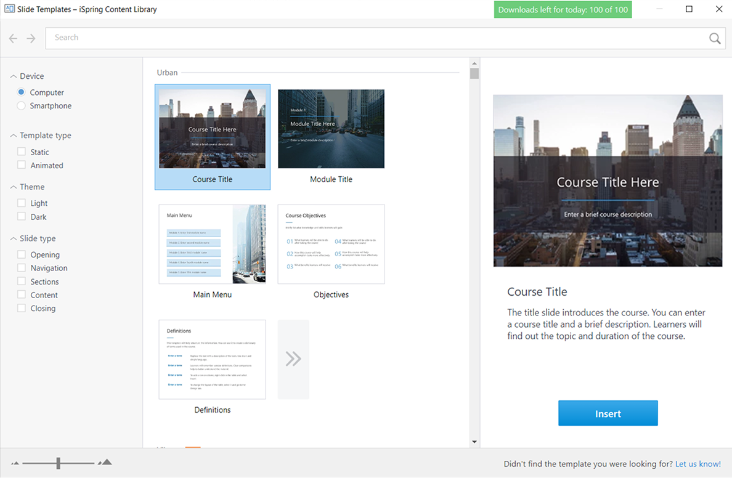Select the Definitions template thumbnail

click(213, 360)
